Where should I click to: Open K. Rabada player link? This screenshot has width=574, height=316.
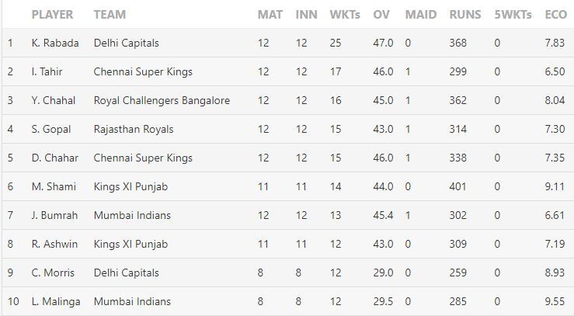pos(55,43)
